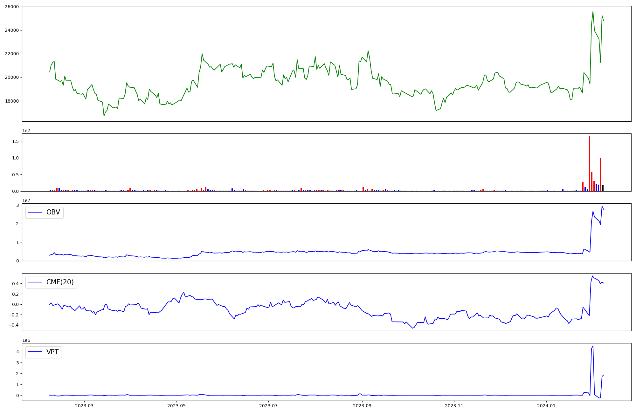
Task: Click the VPT legend label
Action: click(x=52, y=352)
